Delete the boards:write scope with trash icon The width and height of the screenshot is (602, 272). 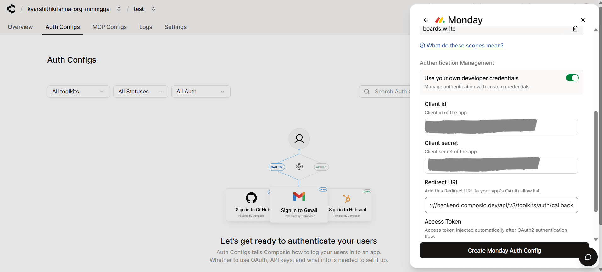tap(575, 29)
